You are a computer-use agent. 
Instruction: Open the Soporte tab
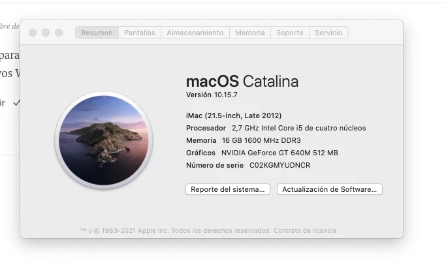(290, 33)
